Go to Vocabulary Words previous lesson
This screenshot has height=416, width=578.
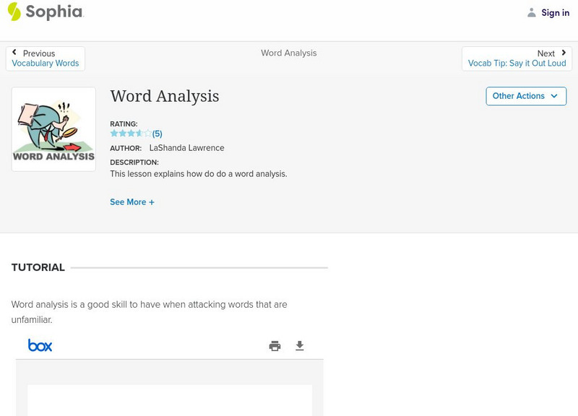pyautogui.click(x=46, y=64)
